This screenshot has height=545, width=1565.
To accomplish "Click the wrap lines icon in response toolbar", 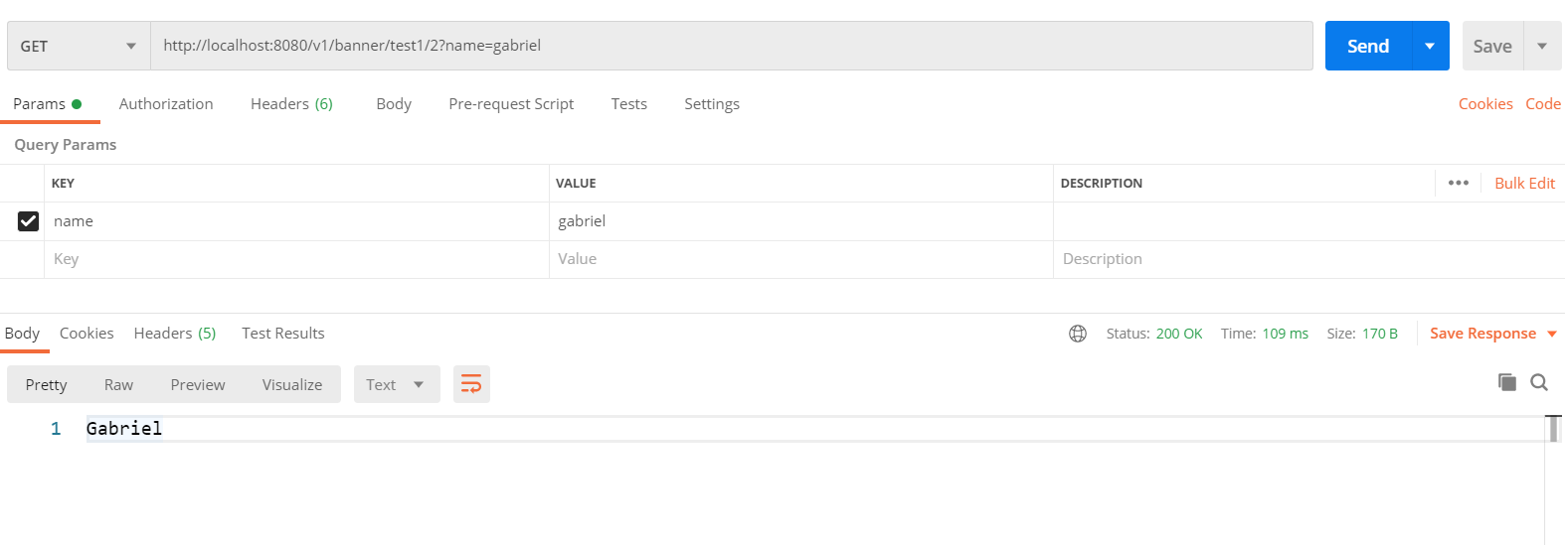I will click(x=471, y=384).
